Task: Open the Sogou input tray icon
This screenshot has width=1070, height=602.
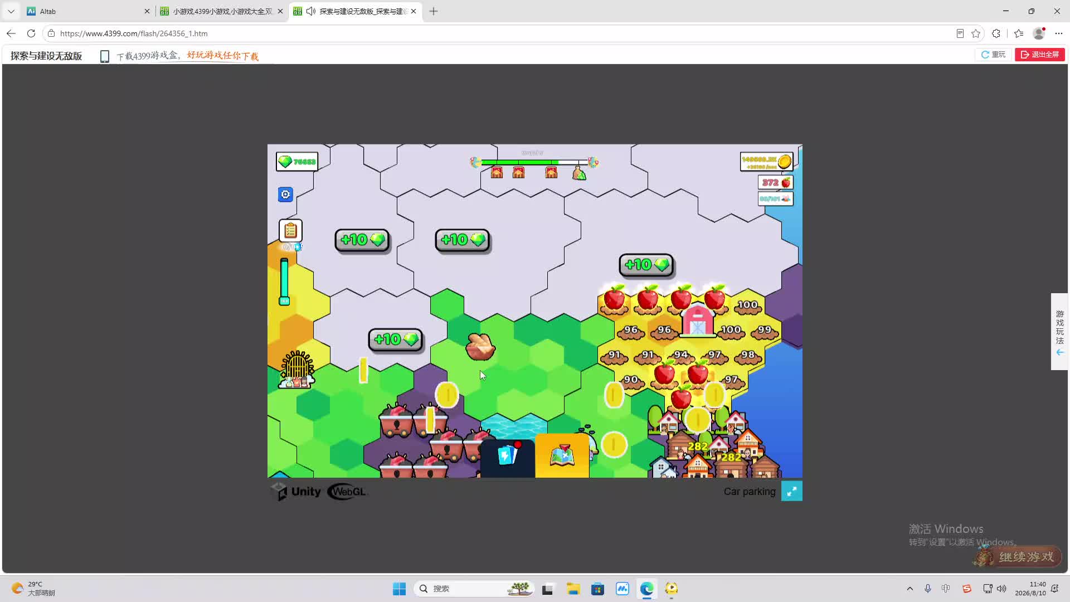Action: [x=967, y=589]
